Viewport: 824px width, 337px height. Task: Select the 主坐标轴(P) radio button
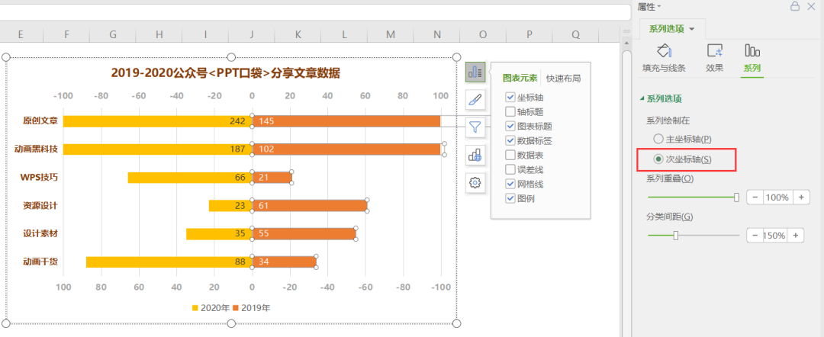[x=658, y=139]
